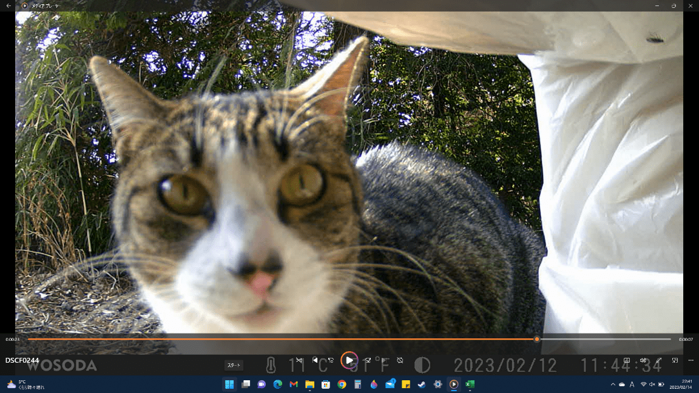Open the Chat app from the taskbar
699x393 pixels.
[x=262, y=384]
